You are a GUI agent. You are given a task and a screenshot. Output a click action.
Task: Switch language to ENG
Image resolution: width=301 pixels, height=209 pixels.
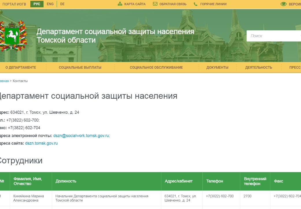click(x=50, y=4)
